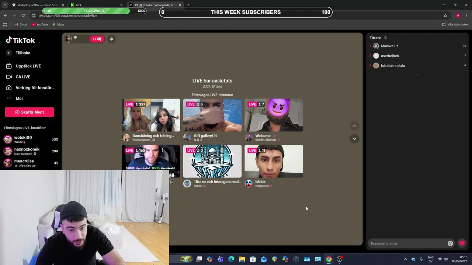Share the stream with the arrow icon
This screenshot has height=265, width=472.
point(111,39)
